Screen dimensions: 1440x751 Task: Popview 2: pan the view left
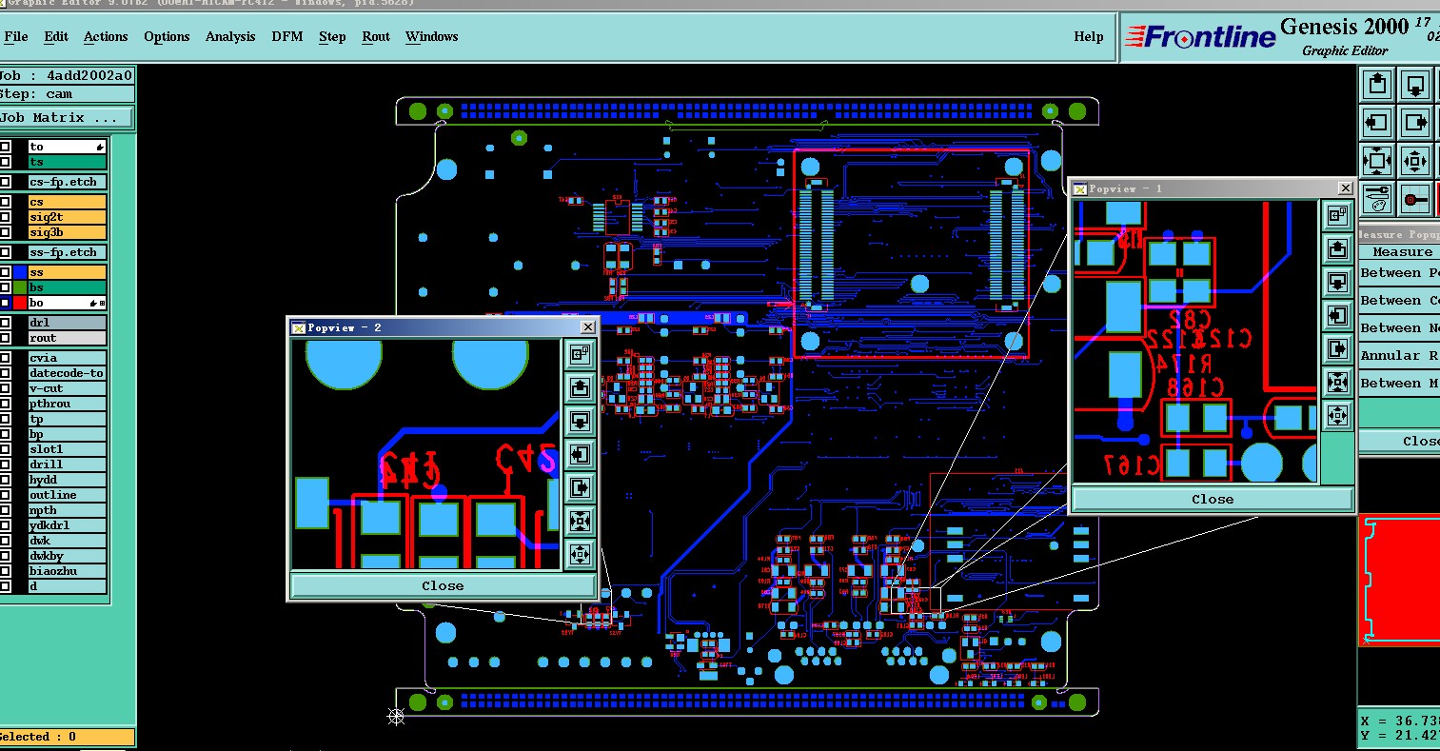click(x=580, y=455)
